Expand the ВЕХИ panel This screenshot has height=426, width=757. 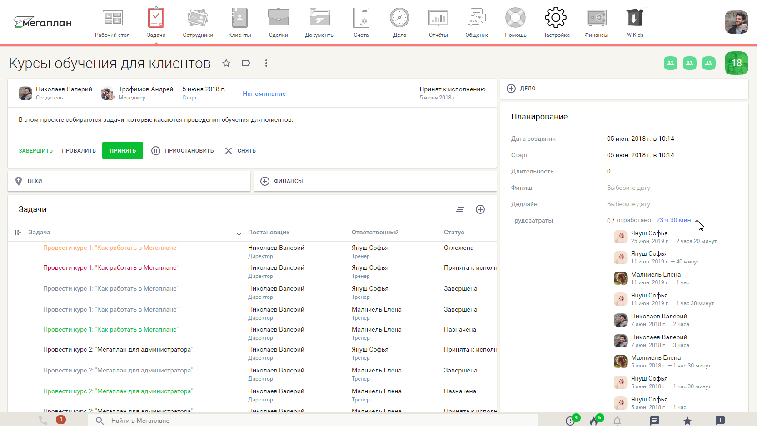[x=129, y=181]
